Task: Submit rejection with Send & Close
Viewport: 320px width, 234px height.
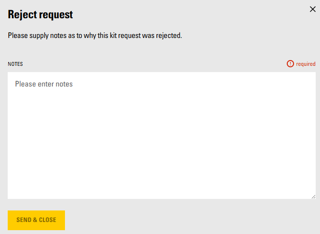Action: [x=36, y=220]
